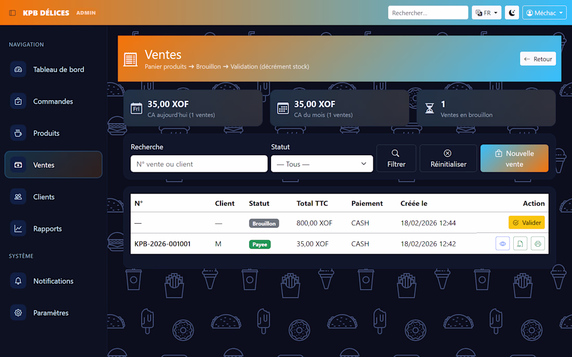Image resolution: width=572 pixels, height=357 pixels.
Task: Select Ventes in the sidebar
Action: pos(53,164)
